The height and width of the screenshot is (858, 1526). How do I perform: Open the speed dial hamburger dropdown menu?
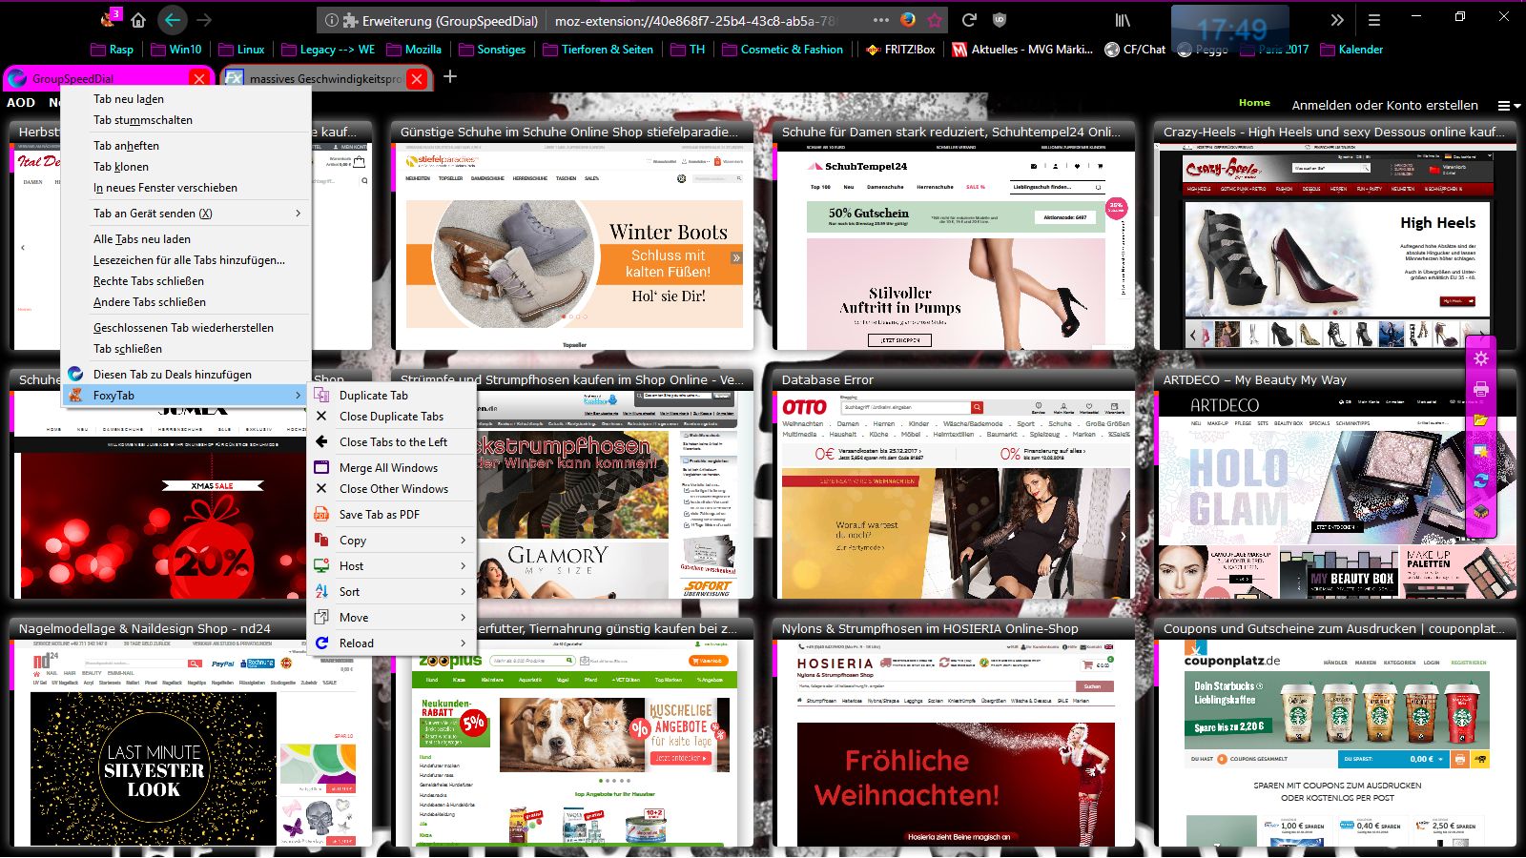click(x=1509, y=106)
